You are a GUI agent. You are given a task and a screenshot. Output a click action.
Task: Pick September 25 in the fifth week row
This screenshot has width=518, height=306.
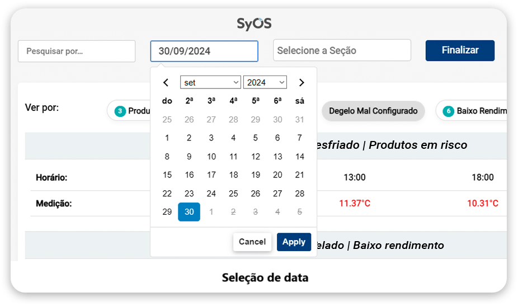point(233,194)
